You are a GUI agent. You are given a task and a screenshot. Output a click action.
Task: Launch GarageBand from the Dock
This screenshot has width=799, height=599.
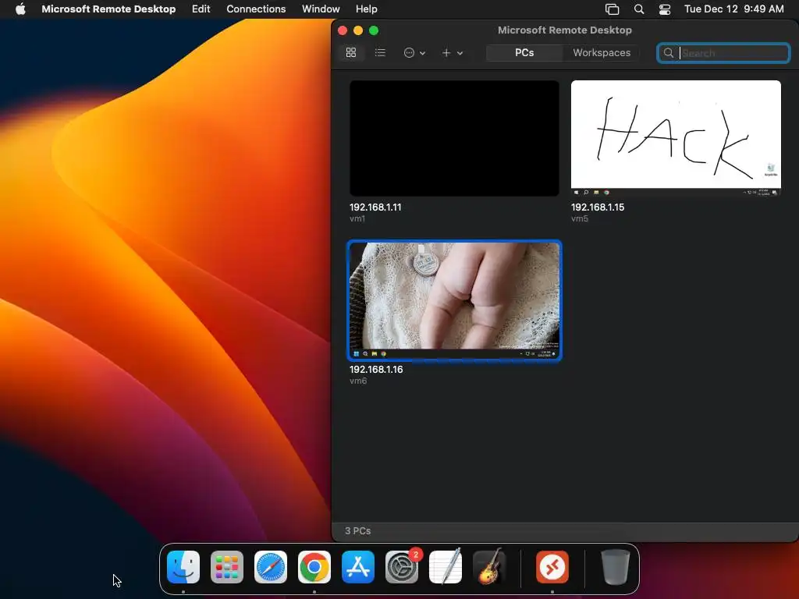(x=489, y=567)
